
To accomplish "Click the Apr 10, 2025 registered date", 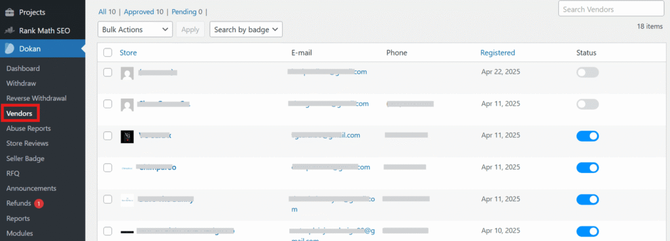I will [x=501, y=231].
